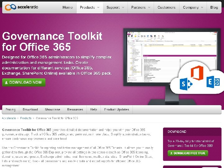
Task: Go to the Customers page
Action: (x=166, y=7)
